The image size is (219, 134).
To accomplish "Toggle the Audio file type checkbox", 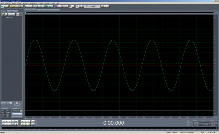I will point(3,110).
